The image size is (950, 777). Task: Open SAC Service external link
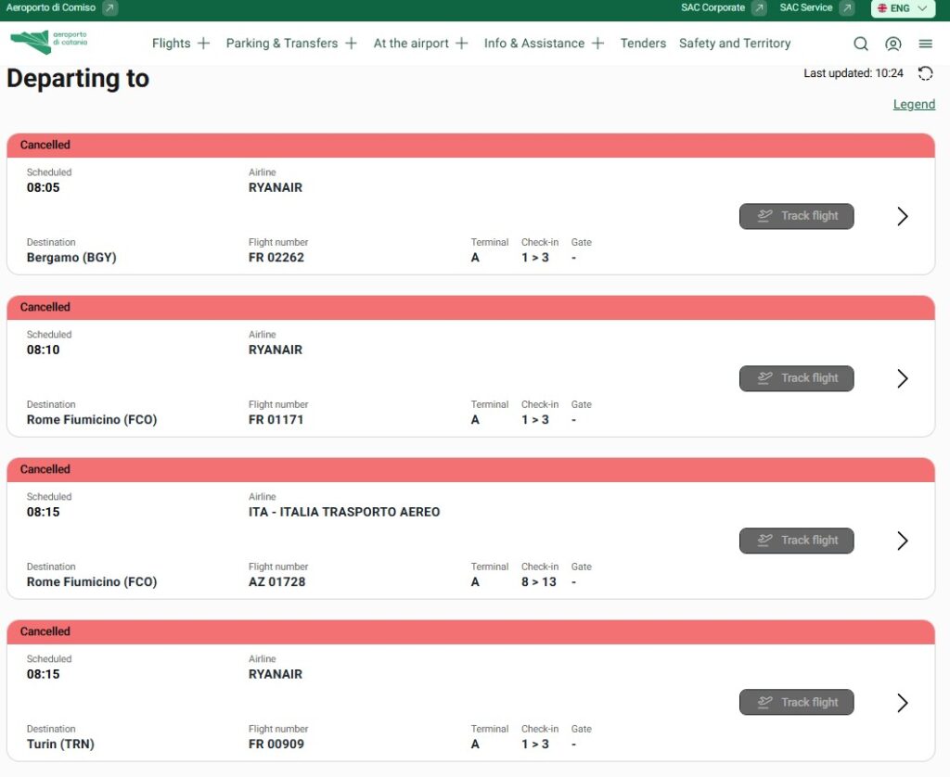(x=816, y=7)
